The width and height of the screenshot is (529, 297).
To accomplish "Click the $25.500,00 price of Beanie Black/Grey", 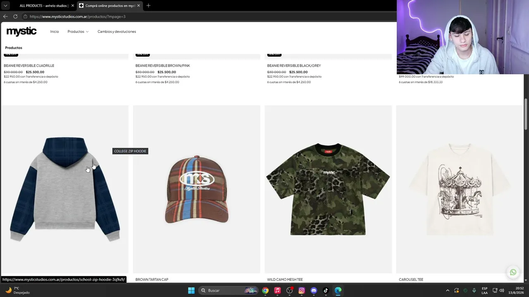I will click(x=298, y=72).
